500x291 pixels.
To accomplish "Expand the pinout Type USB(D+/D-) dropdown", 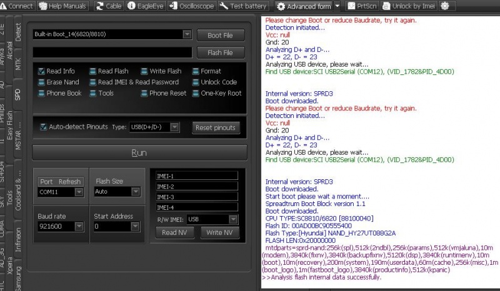I will coord(174,127).
